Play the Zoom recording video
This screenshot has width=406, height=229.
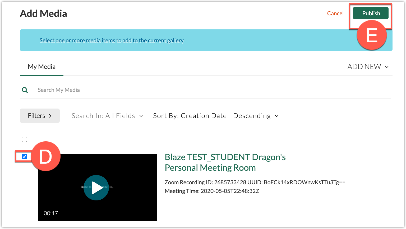click(x=96, y=187)
